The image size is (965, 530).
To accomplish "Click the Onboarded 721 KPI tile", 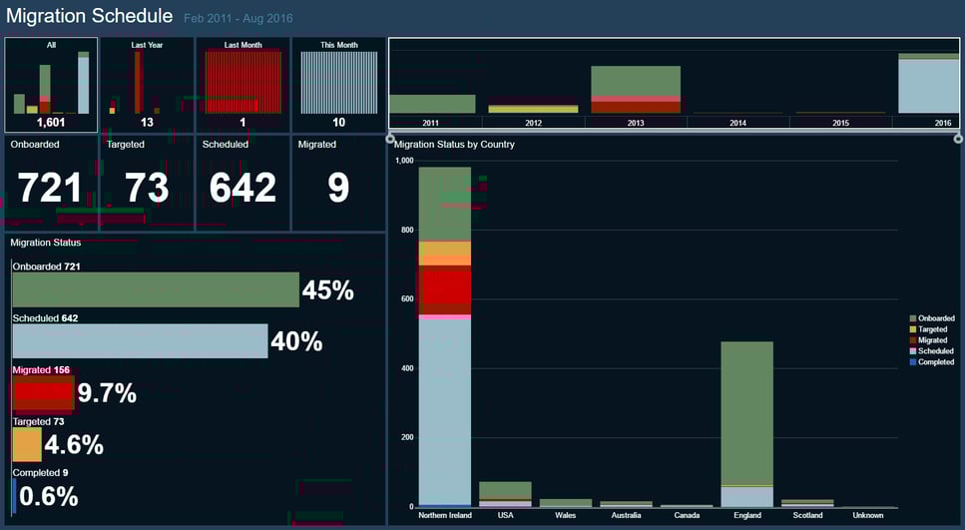I will [51, 183].
